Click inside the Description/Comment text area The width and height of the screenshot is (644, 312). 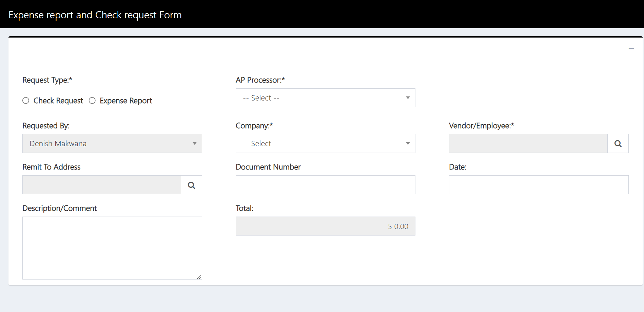(x=112, y=247)
